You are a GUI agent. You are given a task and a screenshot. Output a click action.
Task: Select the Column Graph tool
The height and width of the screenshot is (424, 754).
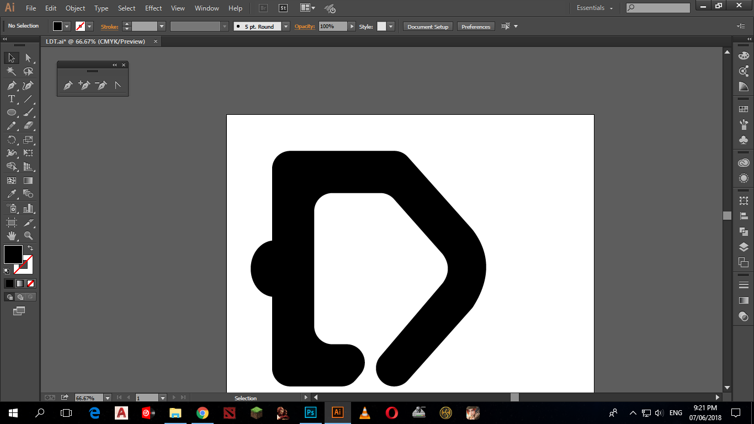click(x=28, y=208)
